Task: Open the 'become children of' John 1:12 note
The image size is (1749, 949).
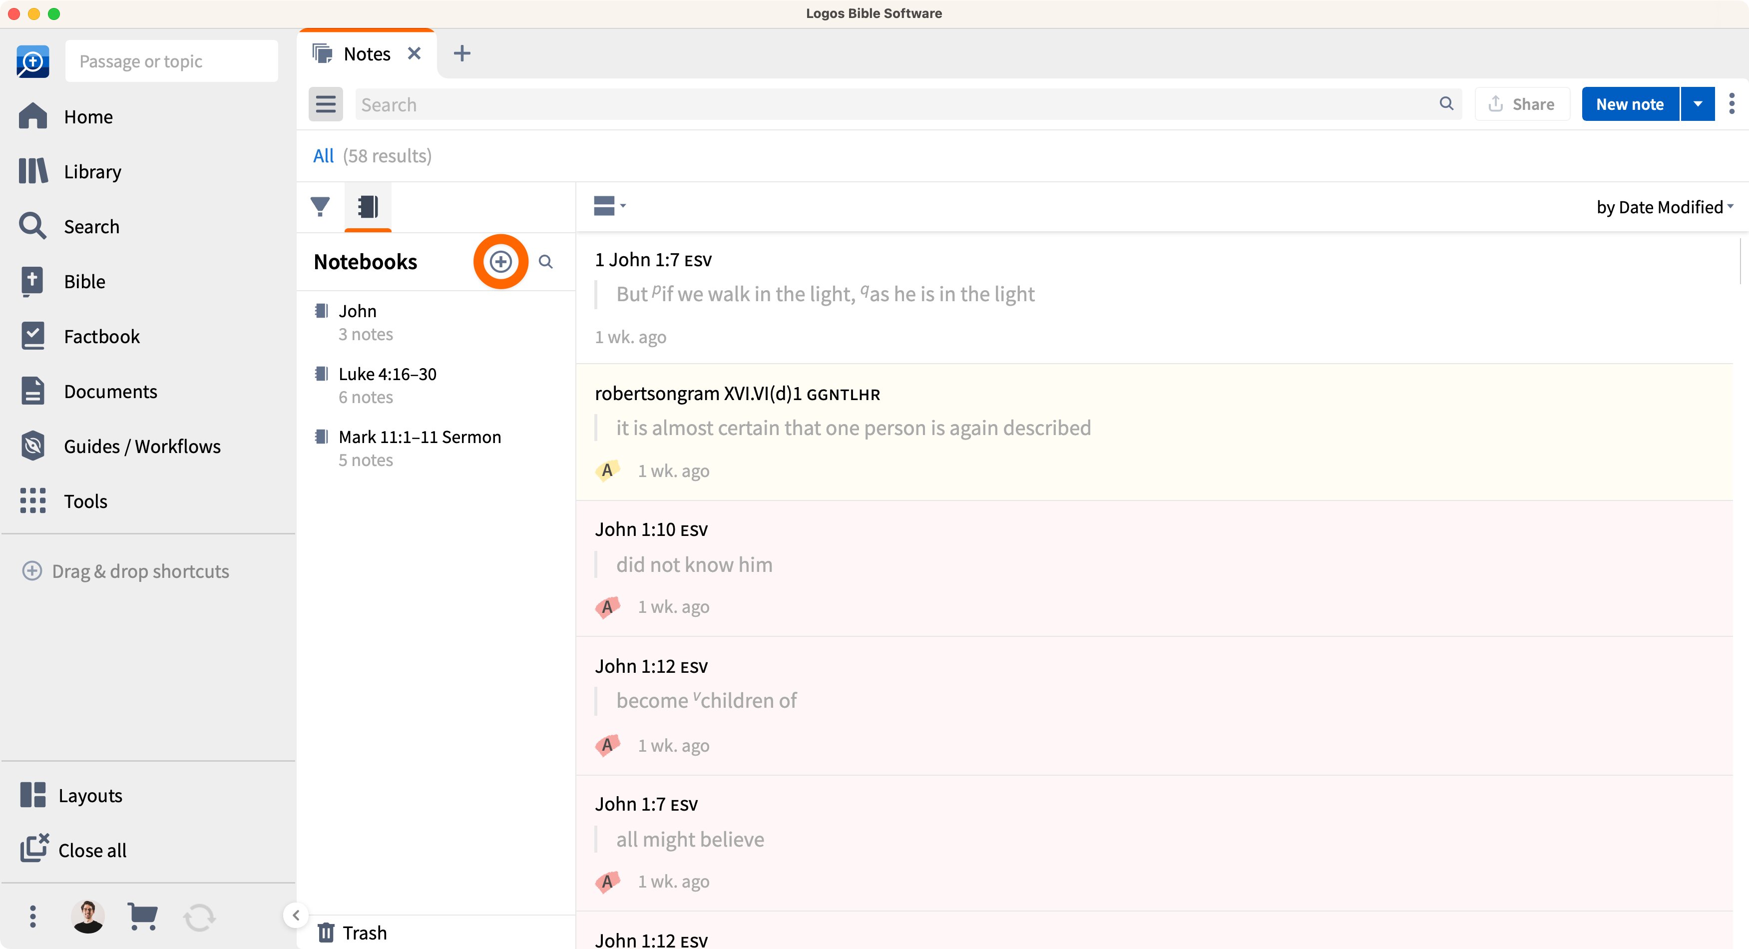Action: point(1154,706)
